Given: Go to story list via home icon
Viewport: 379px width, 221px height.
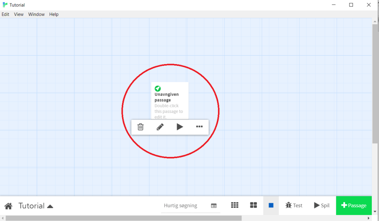Looking at the screenshot, I should (8, 205).
